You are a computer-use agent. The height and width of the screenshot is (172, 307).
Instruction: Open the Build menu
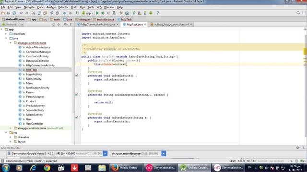[74, 7]
